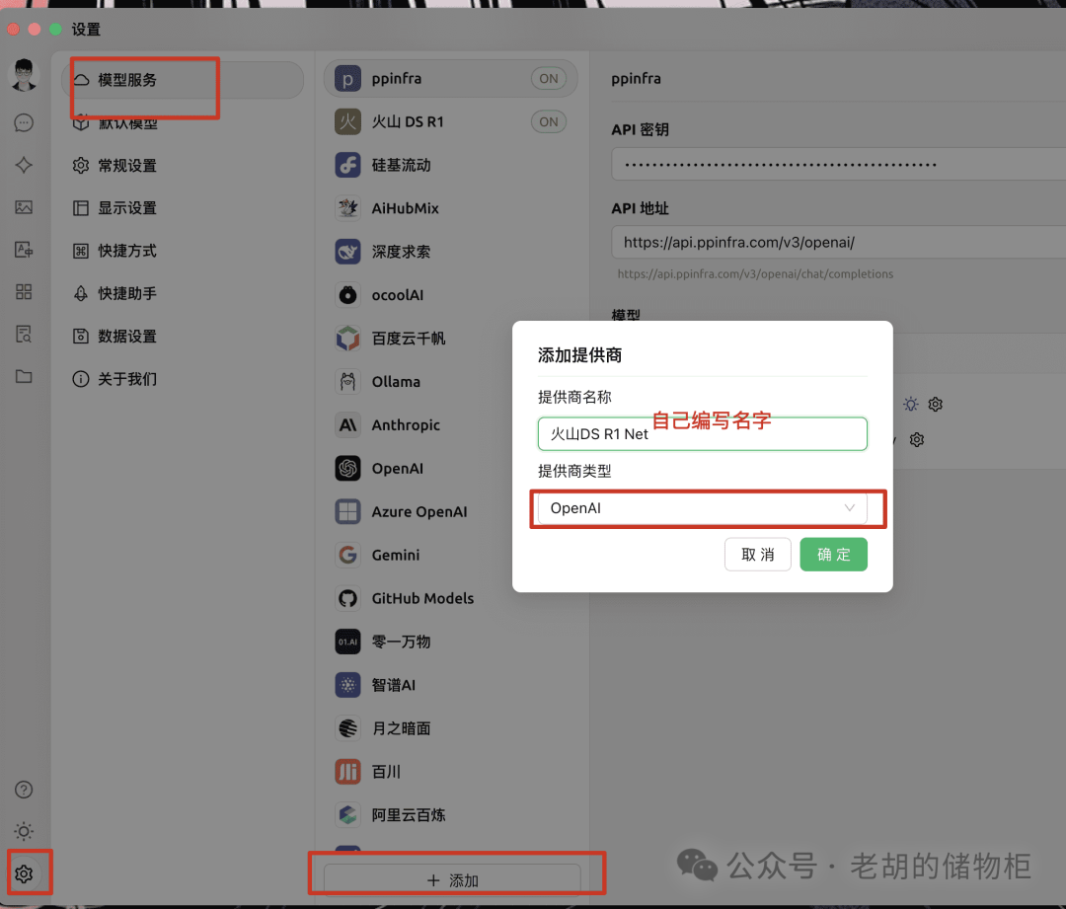Viewport: 1066px width, 909px height.
Task: Click the API 地址 URL field
Action: tap(838, 242)
